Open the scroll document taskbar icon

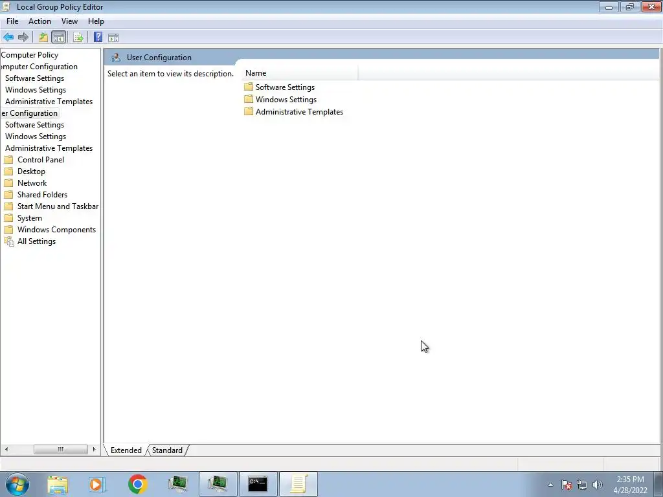(298, 484)
